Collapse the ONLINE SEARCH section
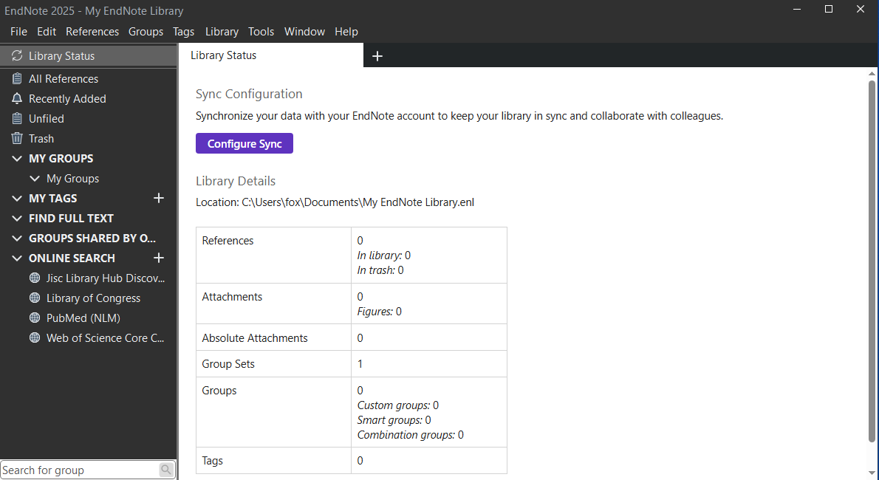 (17, 258)
